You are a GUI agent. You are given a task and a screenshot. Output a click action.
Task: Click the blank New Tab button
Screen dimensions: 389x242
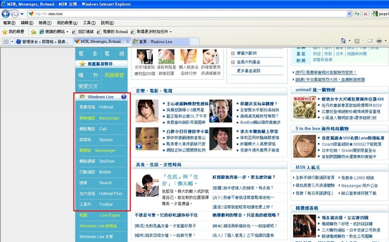point(194,42)
